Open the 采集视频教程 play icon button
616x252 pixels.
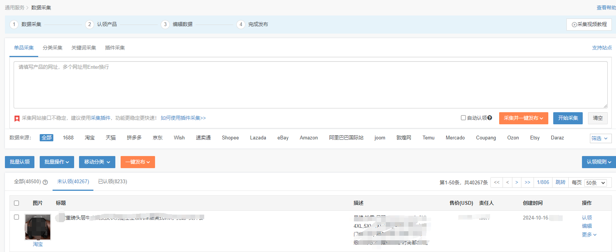589,25
